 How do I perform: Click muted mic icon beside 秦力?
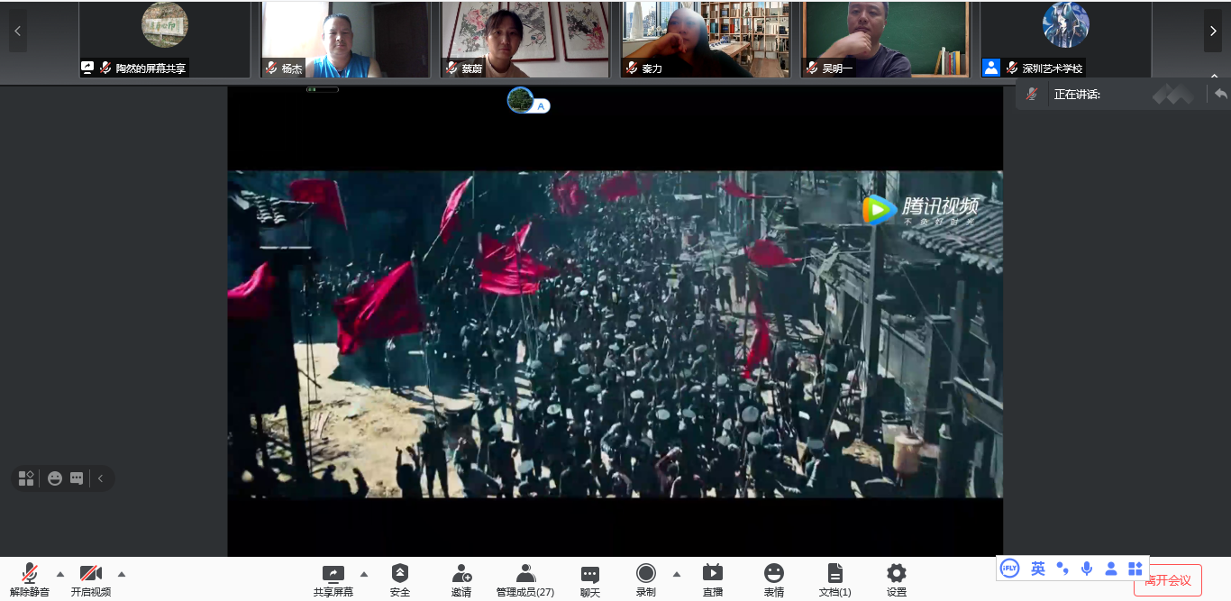[x=632, y=68]
